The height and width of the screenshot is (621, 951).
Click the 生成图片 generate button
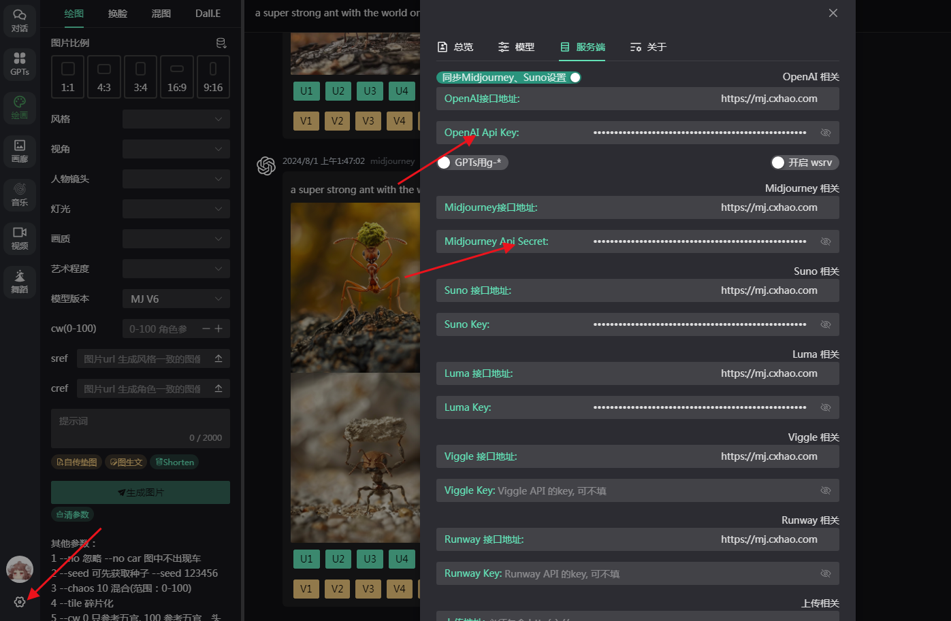coord(140,492)
